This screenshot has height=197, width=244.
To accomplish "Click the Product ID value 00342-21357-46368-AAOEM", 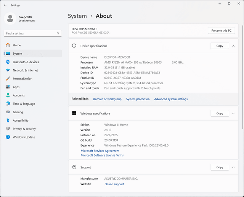I will (123, 78).
